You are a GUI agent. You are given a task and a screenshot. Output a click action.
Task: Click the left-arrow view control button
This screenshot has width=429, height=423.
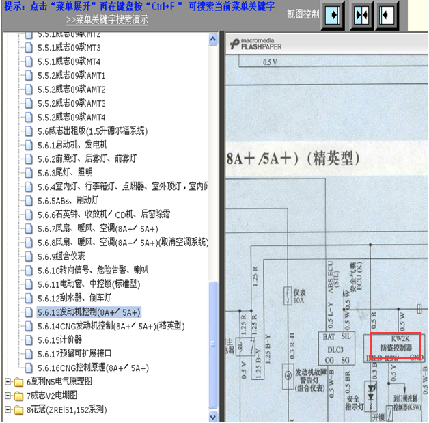387,15
